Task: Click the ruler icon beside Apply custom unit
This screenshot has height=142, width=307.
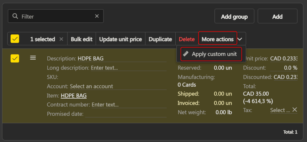Action: [186, 54]
